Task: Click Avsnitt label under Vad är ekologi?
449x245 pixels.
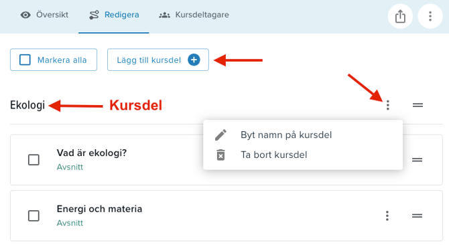Action: tap(70, 167)
